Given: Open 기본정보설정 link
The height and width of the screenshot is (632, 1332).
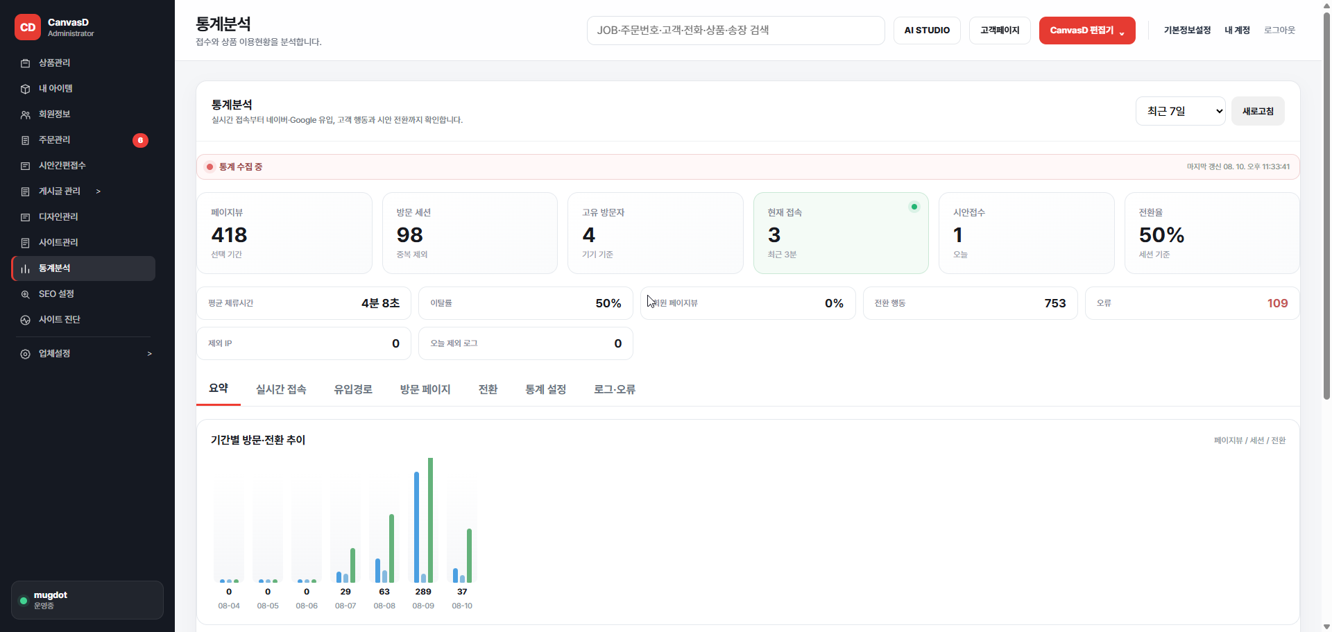Looking at the screenshot, I should tap(1187, 31).
